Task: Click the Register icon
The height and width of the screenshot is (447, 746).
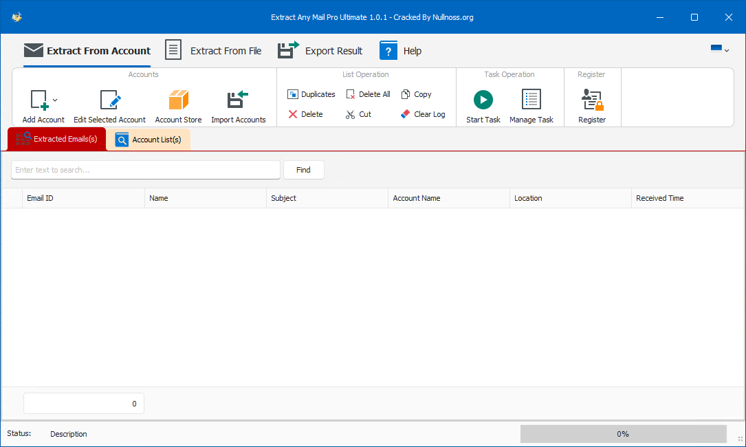Action: pos(592,100)
